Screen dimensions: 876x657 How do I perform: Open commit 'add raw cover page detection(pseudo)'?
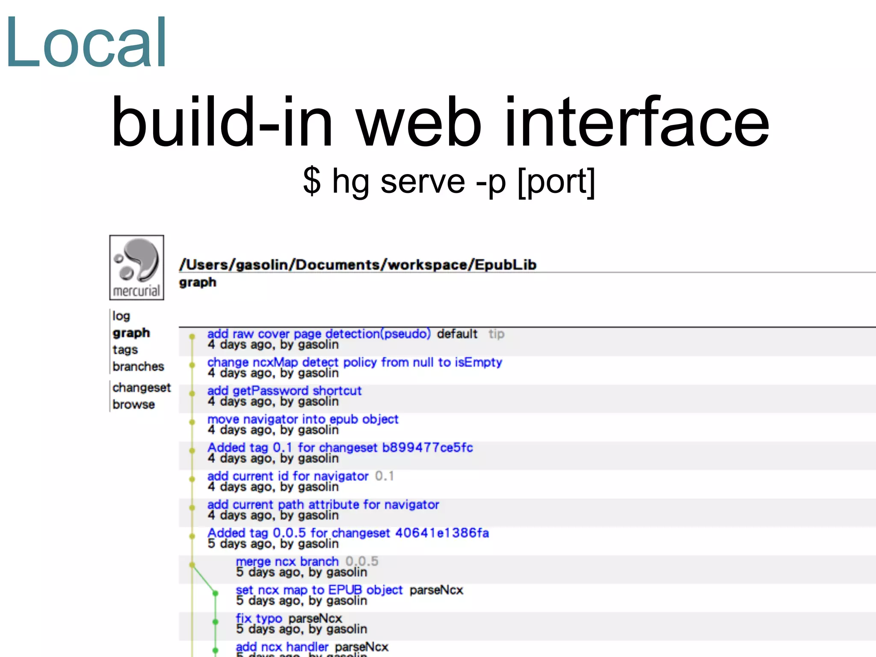(x=319, y=334)
